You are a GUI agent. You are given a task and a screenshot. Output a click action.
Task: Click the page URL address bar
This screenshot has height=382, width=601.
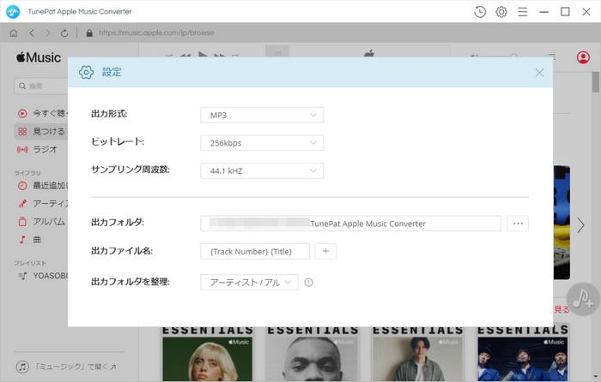(x=156, y=33)
